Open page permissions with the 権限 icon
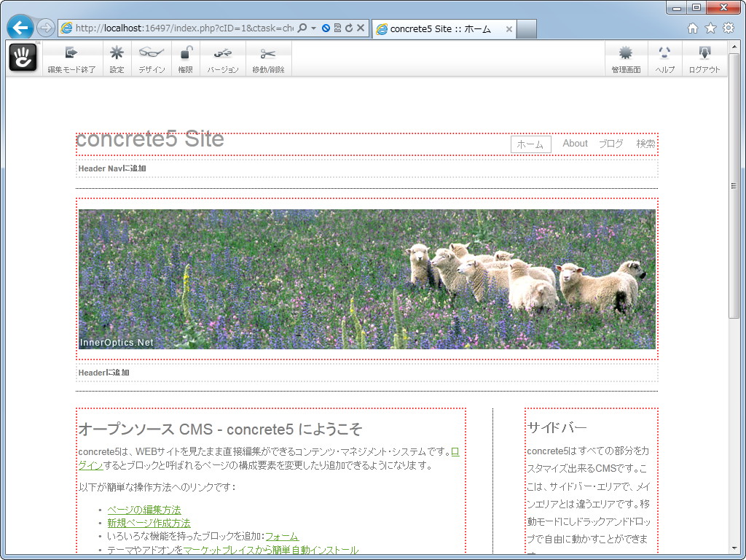 pos(185,58)
